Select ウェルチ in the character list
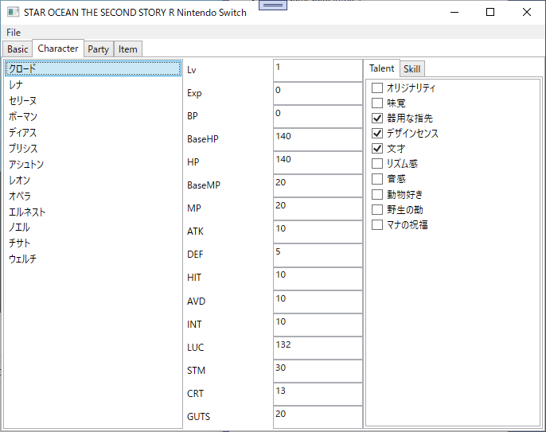Image resolution: width=546 pixels, height=432 pixels. pos(93,259)
